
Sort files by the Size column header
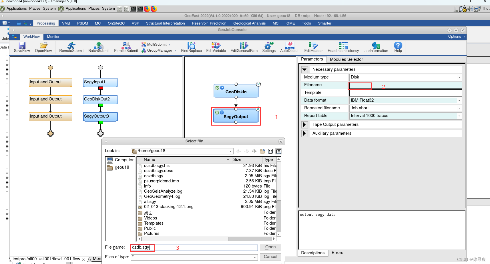pyautogui.click(x=247, y=160)
